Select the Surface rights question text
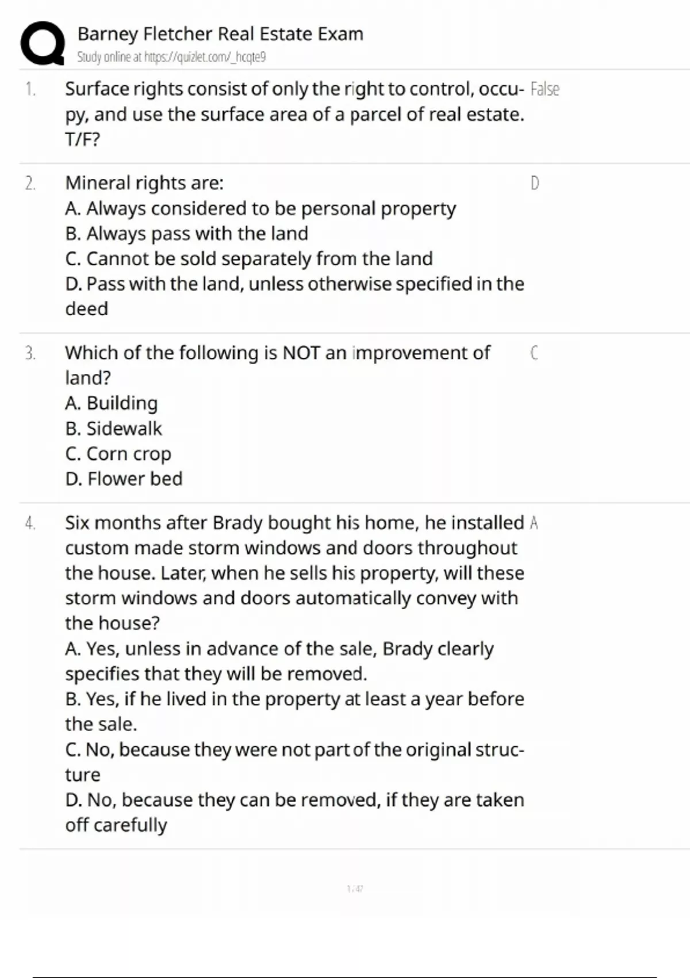690x978 pixels. (x=294, y=113)
